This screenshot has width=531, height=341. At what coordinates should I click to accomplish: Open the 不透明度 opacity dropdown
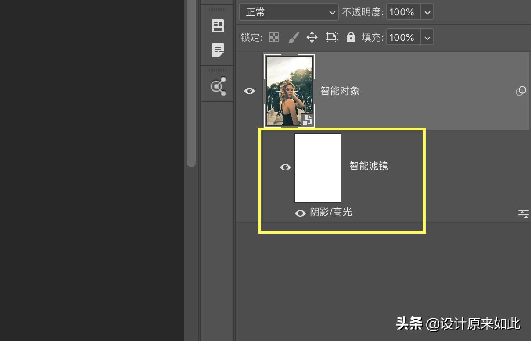(427, 12)
